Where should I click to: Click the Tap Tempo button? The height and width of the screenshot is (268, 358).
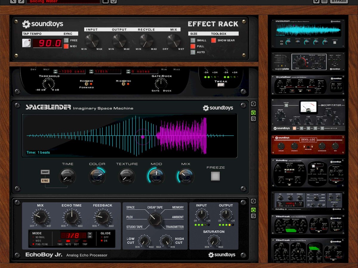click(27, 43)
